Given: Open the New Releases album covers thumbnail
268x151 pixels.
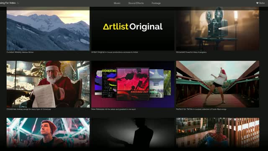Looking at the screenshot, I should coord(133,84).
